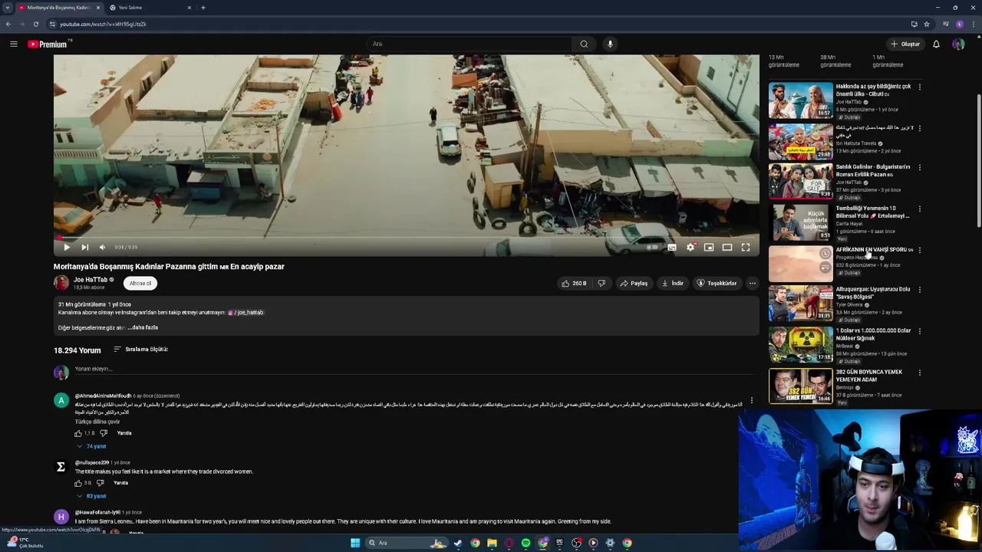Add AFRİKA'NIN EN VAHŞİ SPORU to queue
Viewport: 982px width, 552px height.
click(825, 268)
